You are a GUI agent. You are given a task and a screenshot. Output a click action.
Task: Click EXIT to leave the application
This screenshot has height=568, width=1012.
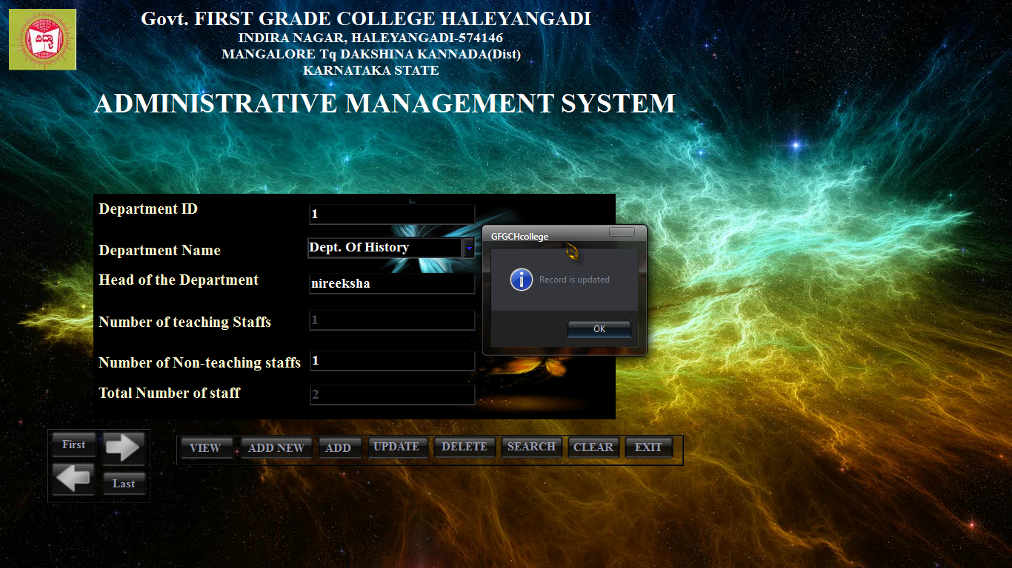pos(649,447)
